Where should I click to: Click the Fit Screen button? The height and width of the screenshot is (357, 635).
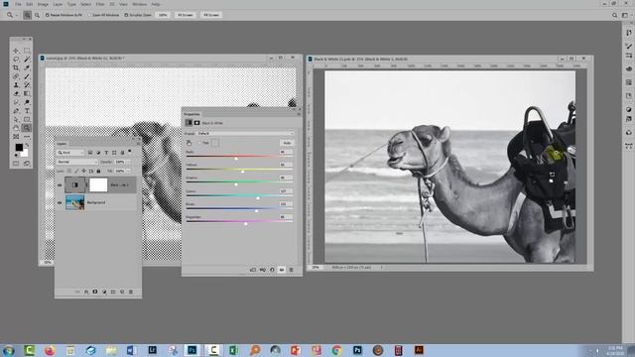[186, 15]
